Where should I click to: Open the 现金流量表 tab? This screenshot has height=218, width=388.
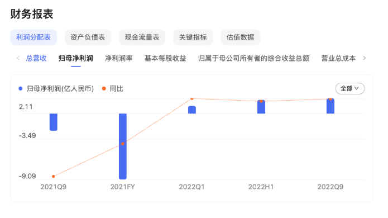tap(142, 37)
